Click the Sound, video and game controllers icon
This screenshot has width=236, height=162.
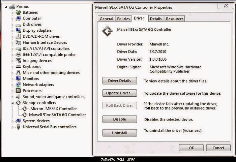point(18,97)
